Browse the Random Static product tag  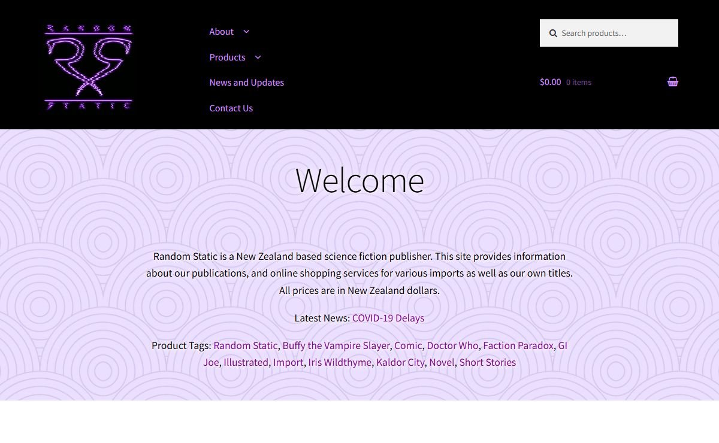tap(246, 345)
